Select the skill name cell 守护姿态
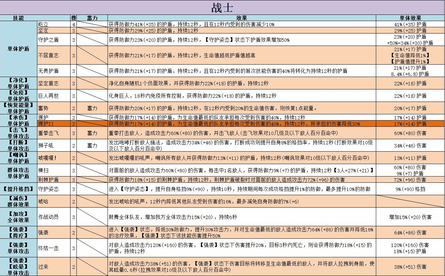 point(54,189)
